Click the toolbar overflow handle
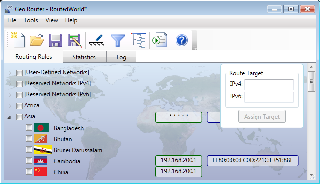This screenshot has height=184, width=320. [194, 40]
